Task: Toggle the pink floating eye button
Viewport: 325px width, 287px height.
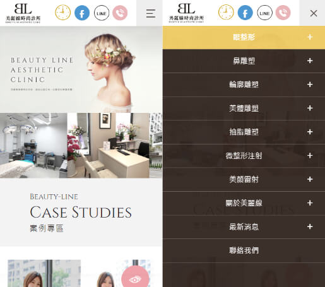Action: pos(135,277)
